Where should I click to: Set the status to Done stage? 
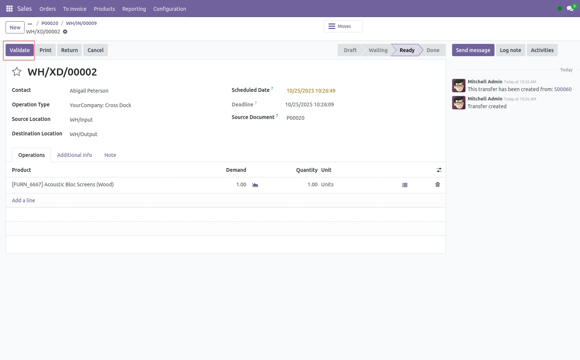[x=432, y=50]
